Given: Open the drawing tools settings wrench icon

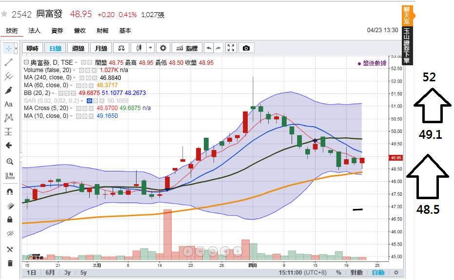Looking at the screenshot, I should (x=10, y=249).
